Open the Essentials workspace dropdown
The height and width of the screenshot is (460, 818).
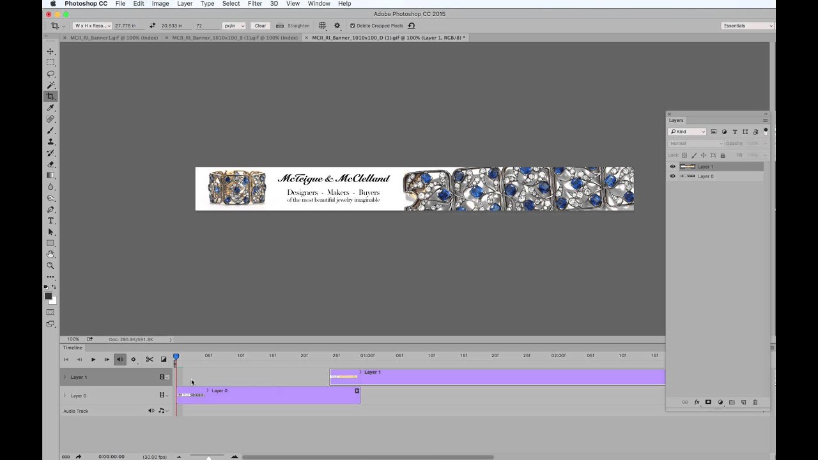[747, 26]
